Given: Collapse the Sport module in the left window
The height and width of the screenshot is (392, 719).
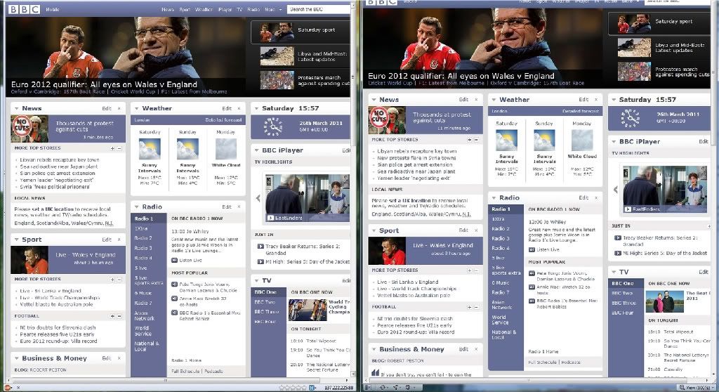Looking at the screenshot, I should pos(17,240).
